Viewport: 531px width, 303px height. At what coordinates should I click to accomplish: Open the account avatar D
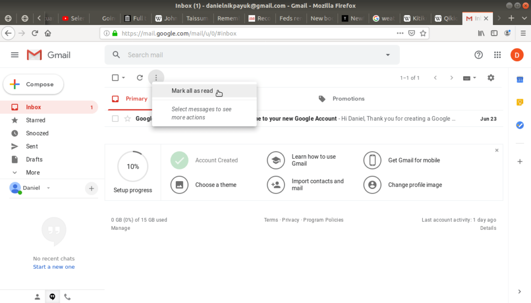click(517, 55)
